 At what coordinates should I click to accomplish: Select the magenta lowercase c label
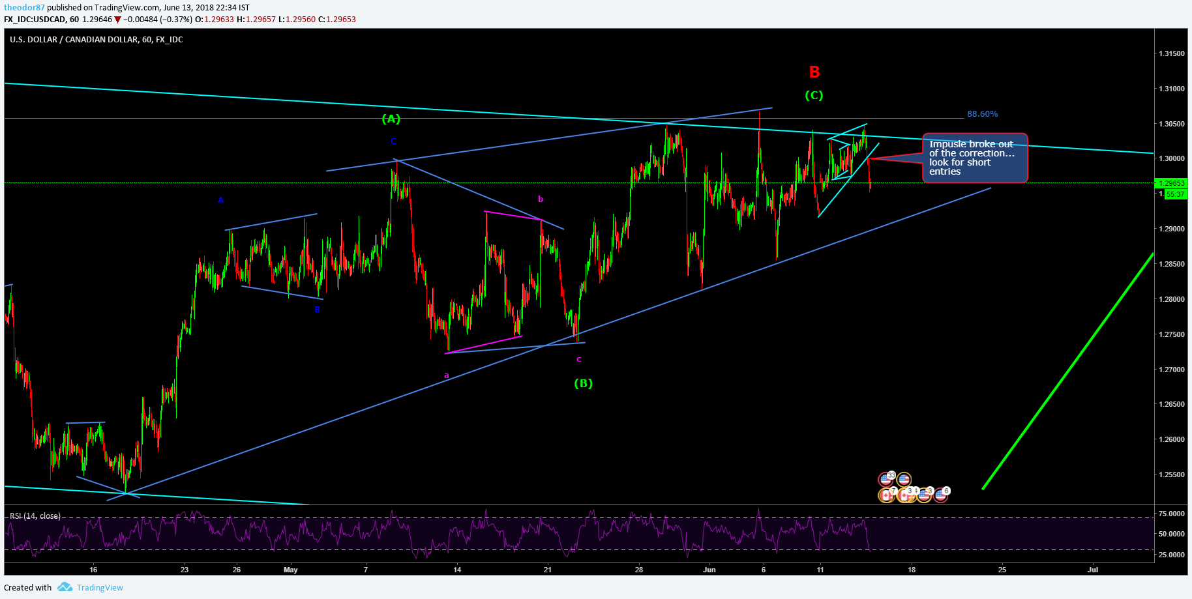click(x=579, y=359)
